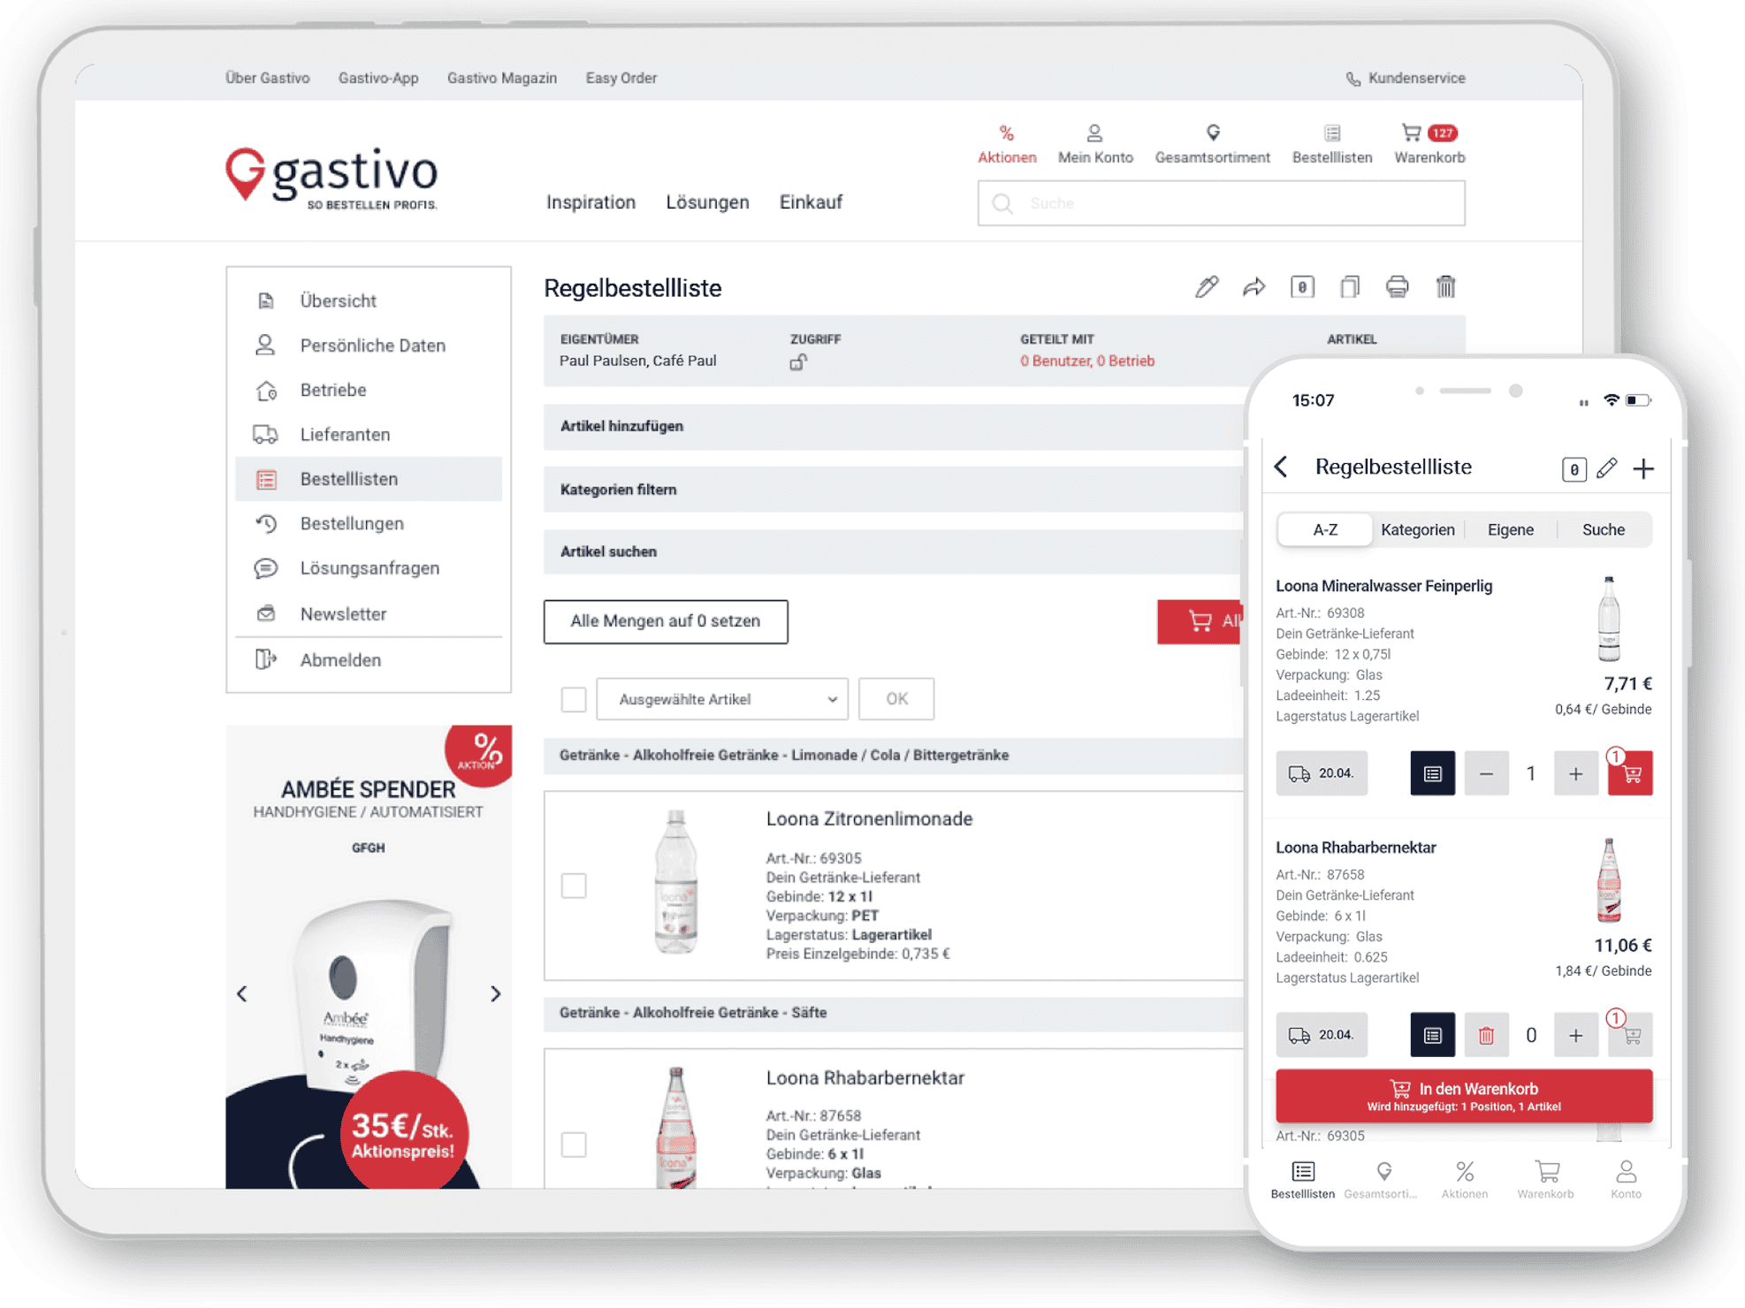Tap back arrow in phone Regelbestellliste header
1745x1308 pixels.
(x=1282, y=467)
